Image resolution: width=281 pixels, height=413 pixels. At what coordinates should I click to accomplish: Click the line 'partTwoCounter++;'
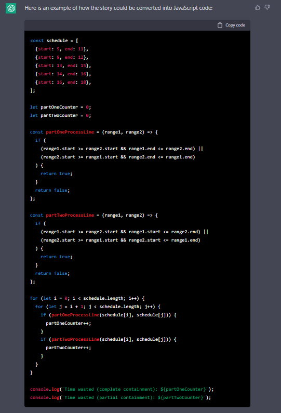[69, 348]
